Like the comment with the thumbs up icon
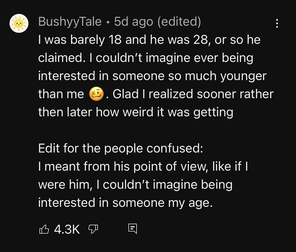The image size is (296, 252). tap(44, 229)
